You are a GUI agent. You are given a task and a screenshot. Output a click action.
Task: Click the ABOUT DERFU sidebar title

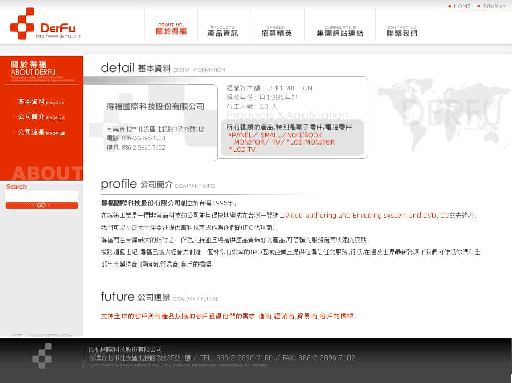pyautogui.click(x=33, y=72)
